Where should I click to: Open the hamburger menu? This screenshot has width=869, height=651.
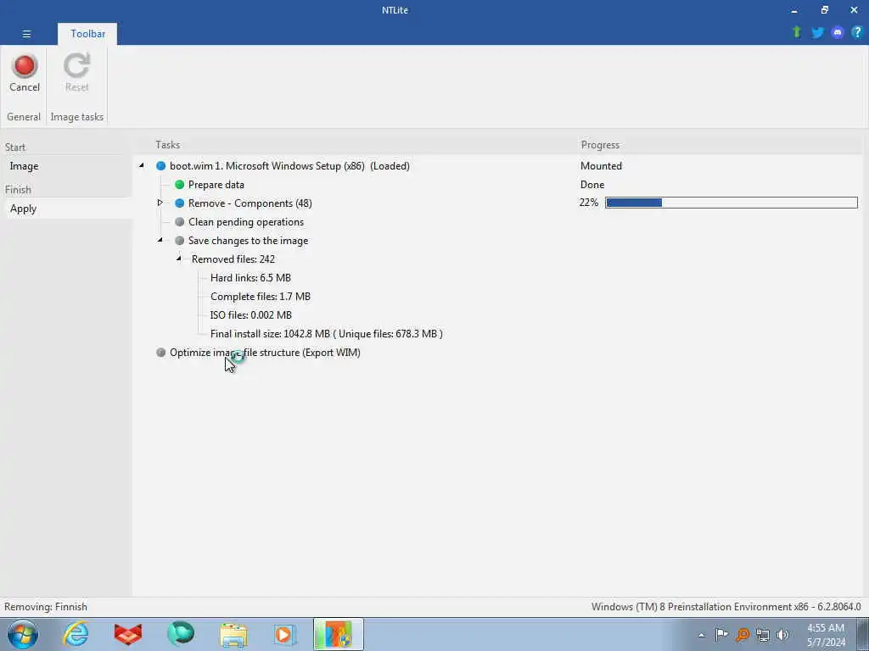[26, 34]
